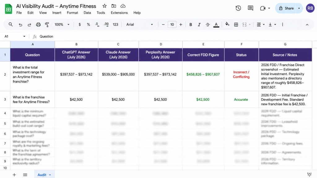Screen dimensions: 317x178
Task: Select row 3 header
Action: click(x=5, y=99)
